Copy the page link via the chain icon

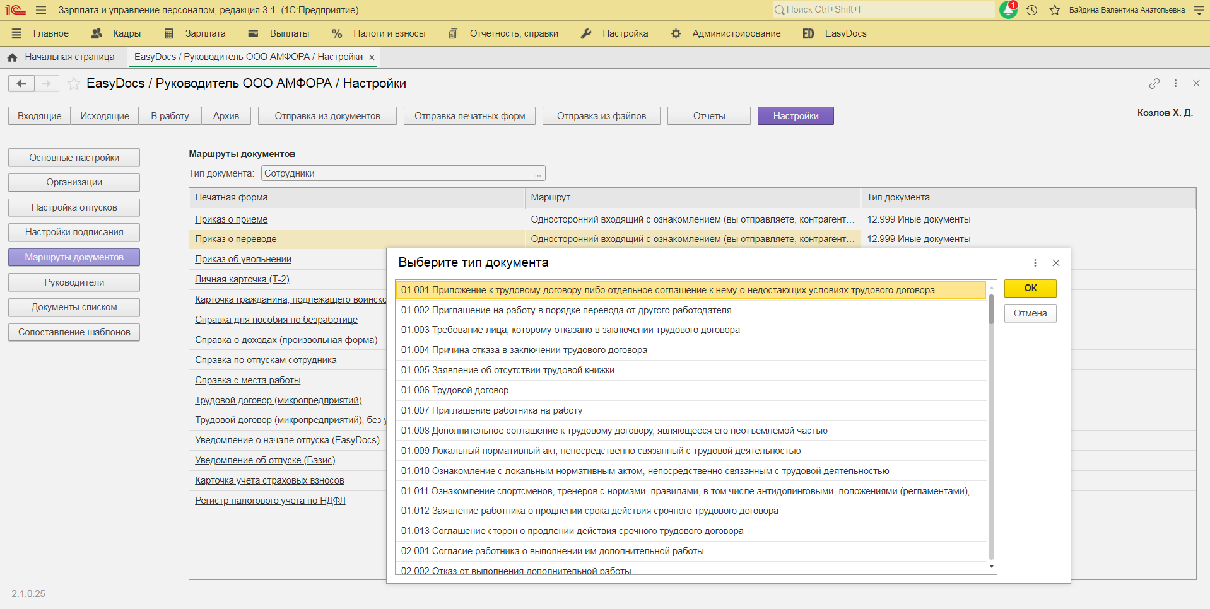tap(1154, 83)
